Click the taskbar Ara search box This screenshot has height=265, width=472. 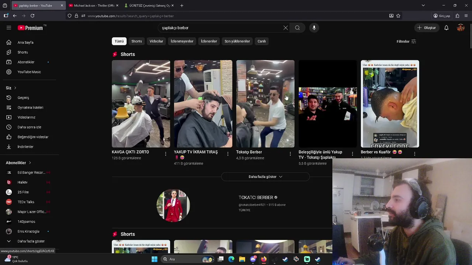coord(188,259)
